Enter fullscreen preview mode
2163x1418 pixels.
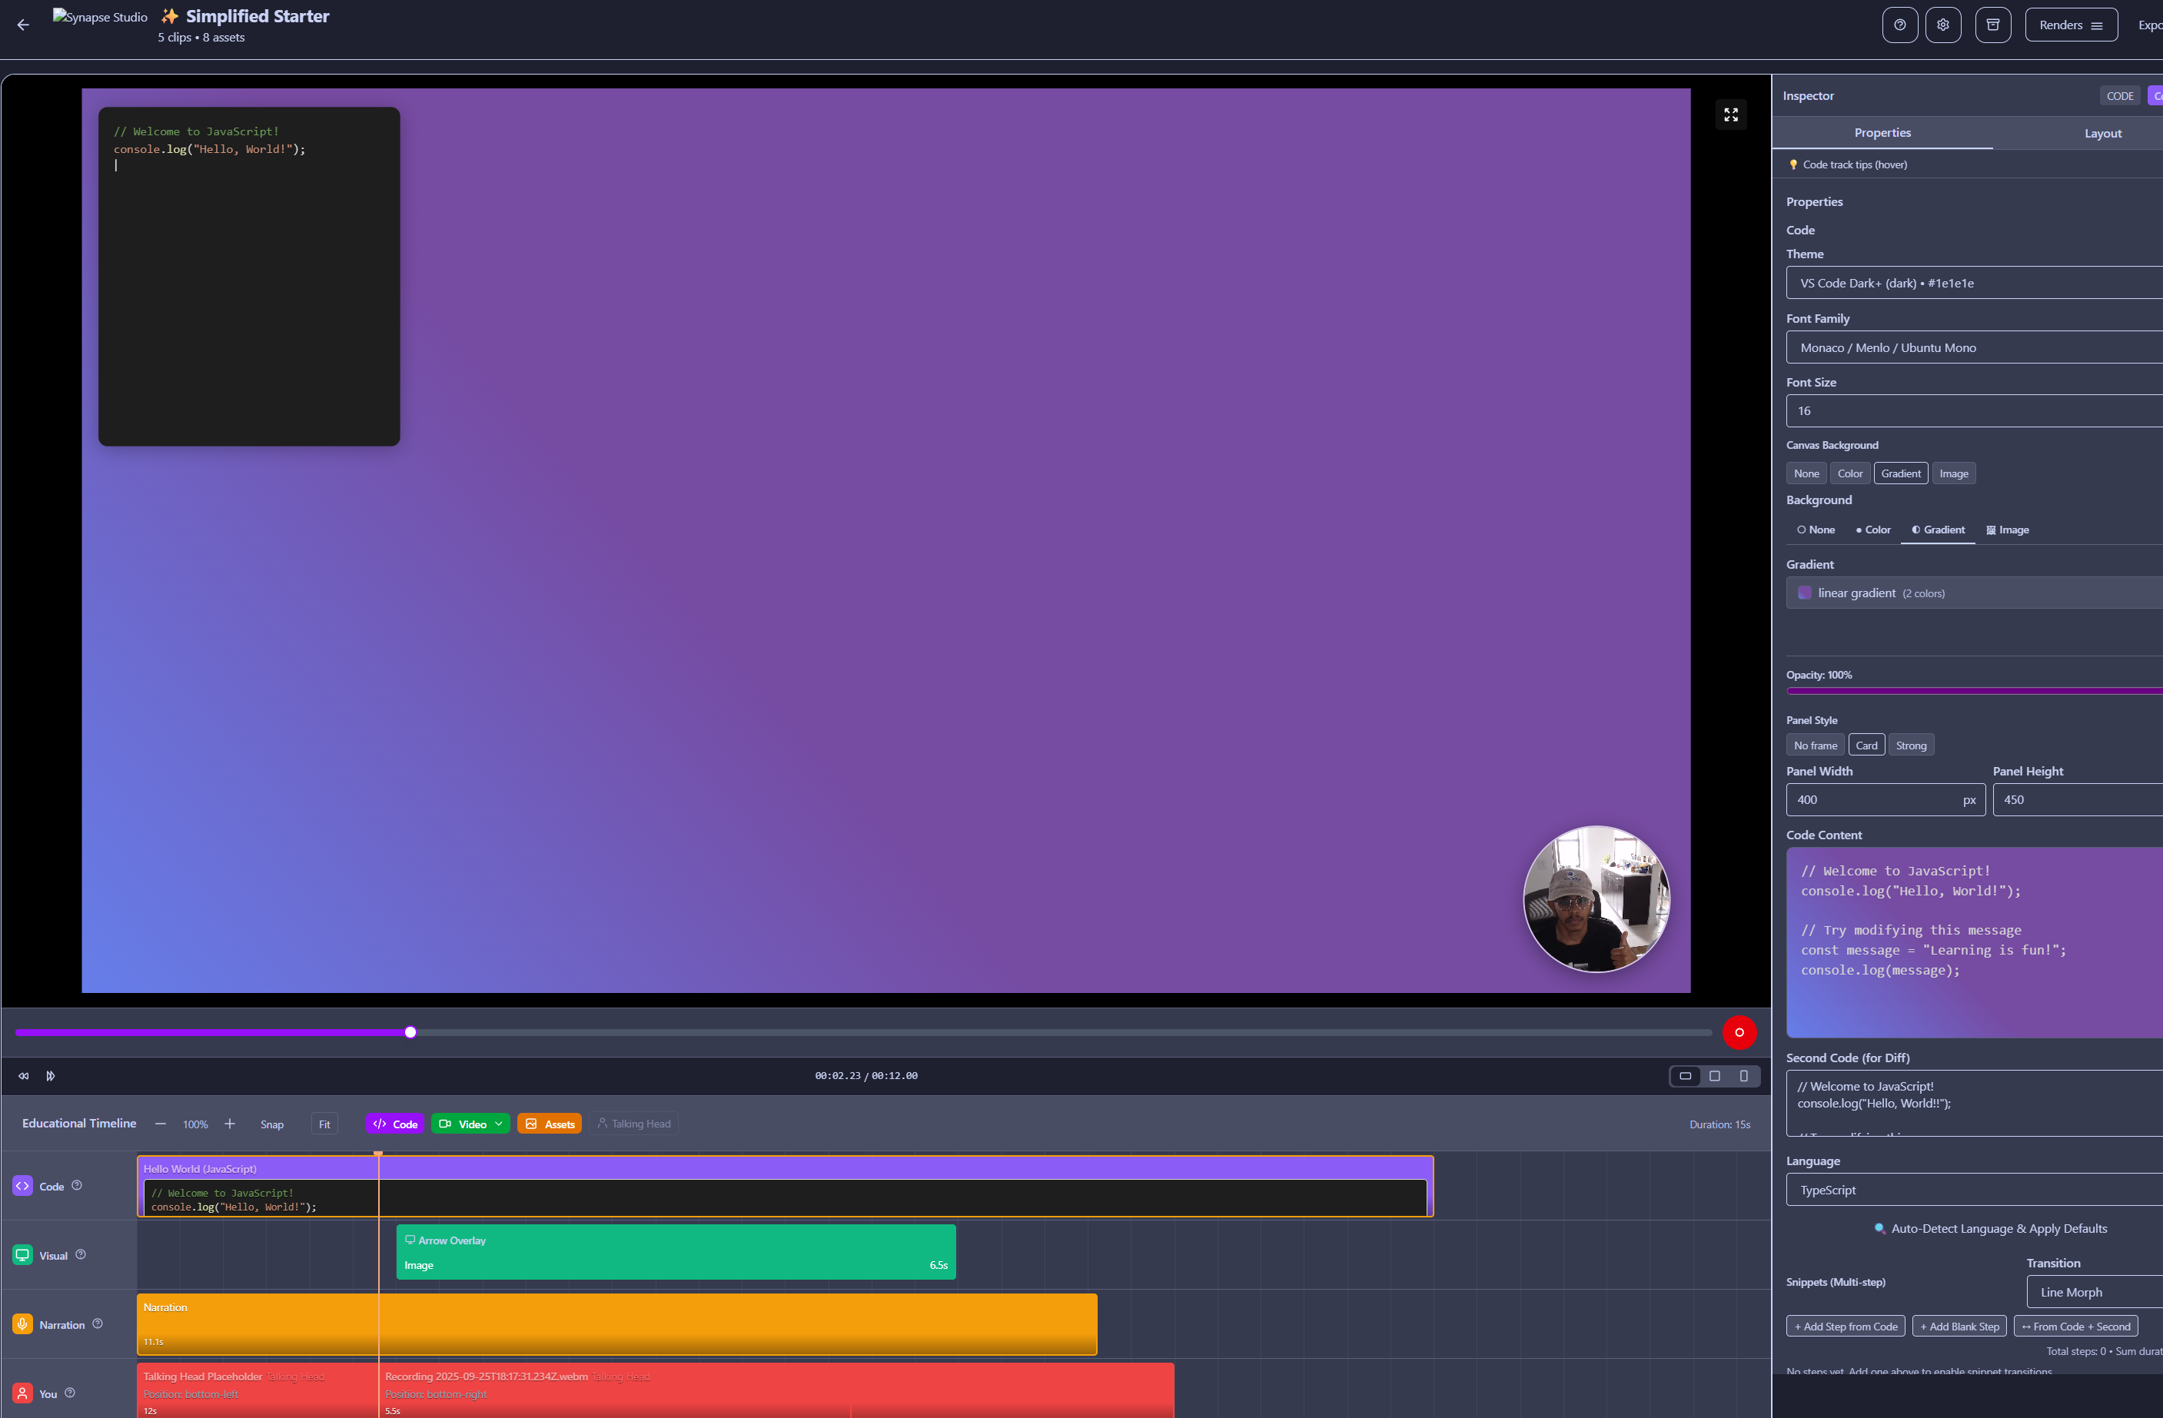coord(1729,115)
